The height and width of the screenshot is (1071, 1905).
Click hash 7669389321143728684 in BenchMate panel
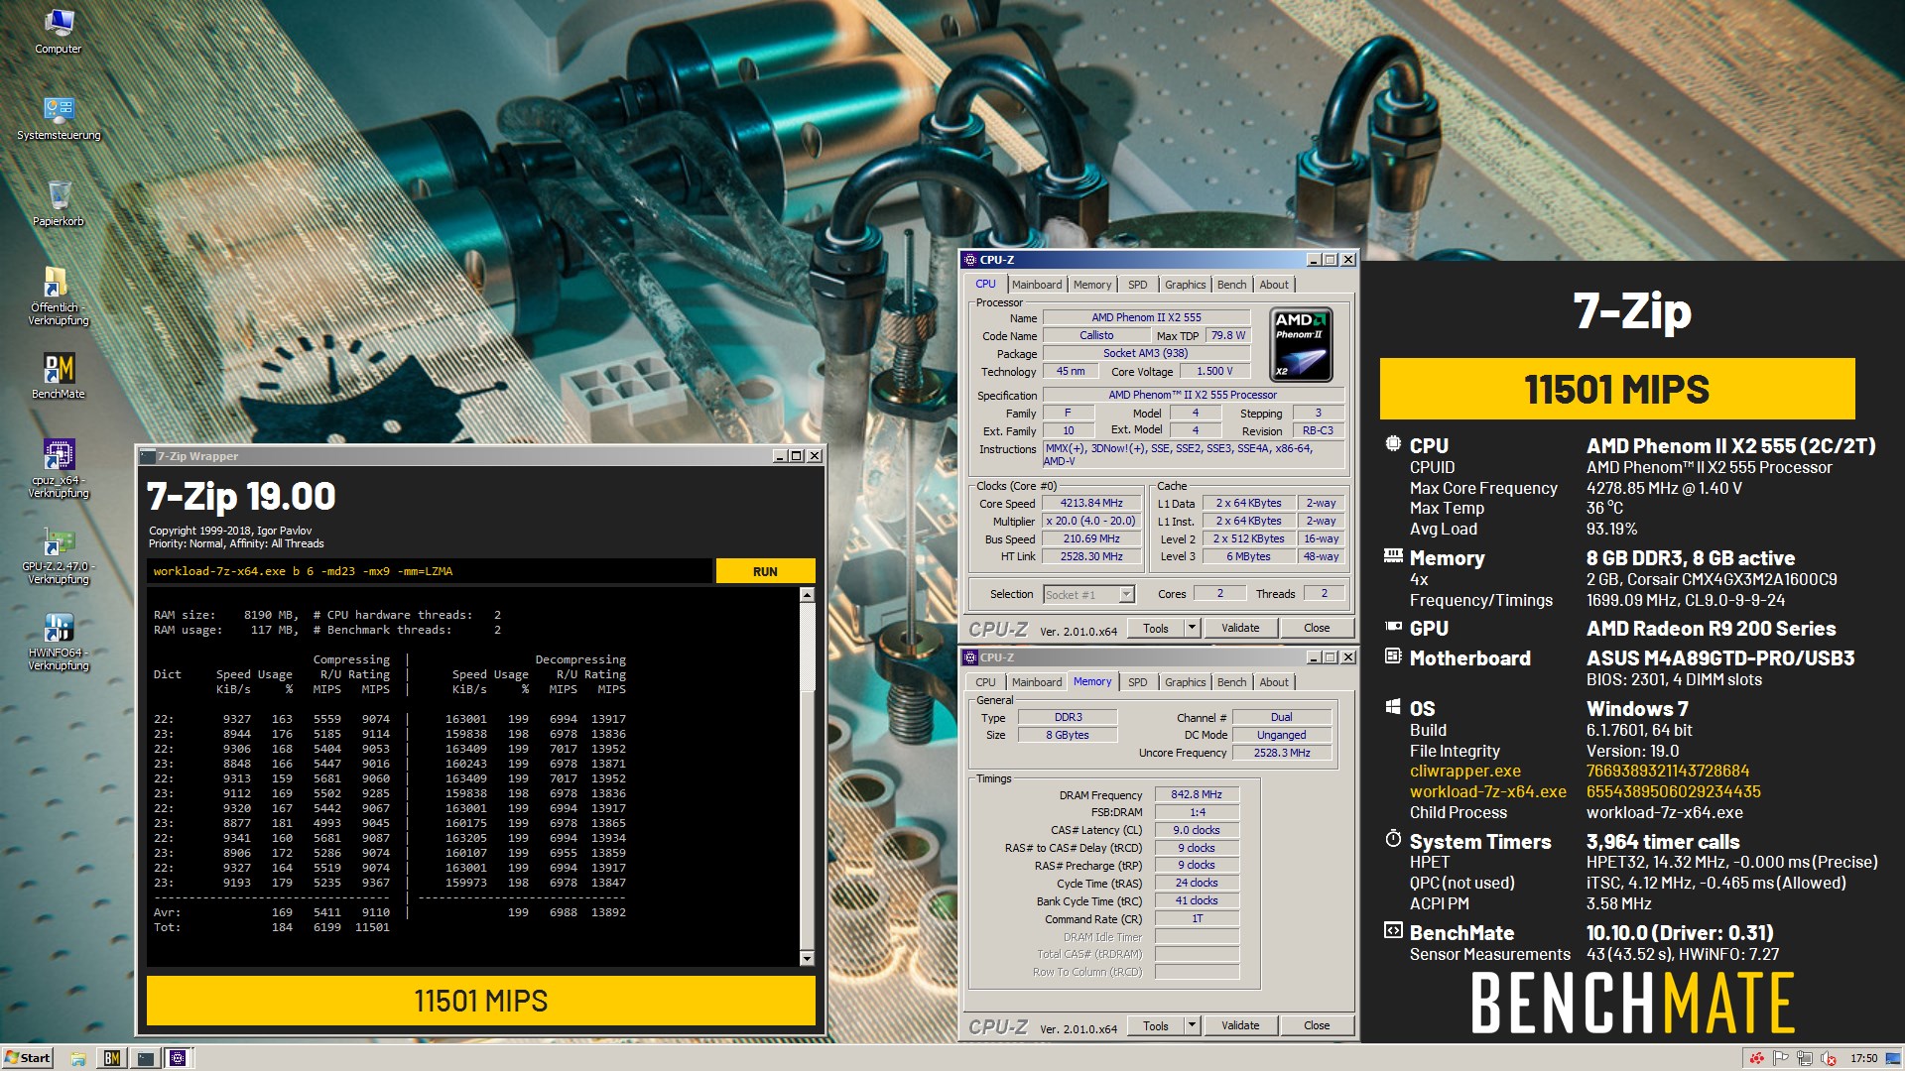pyautogui.click(x=1668, y=771)
